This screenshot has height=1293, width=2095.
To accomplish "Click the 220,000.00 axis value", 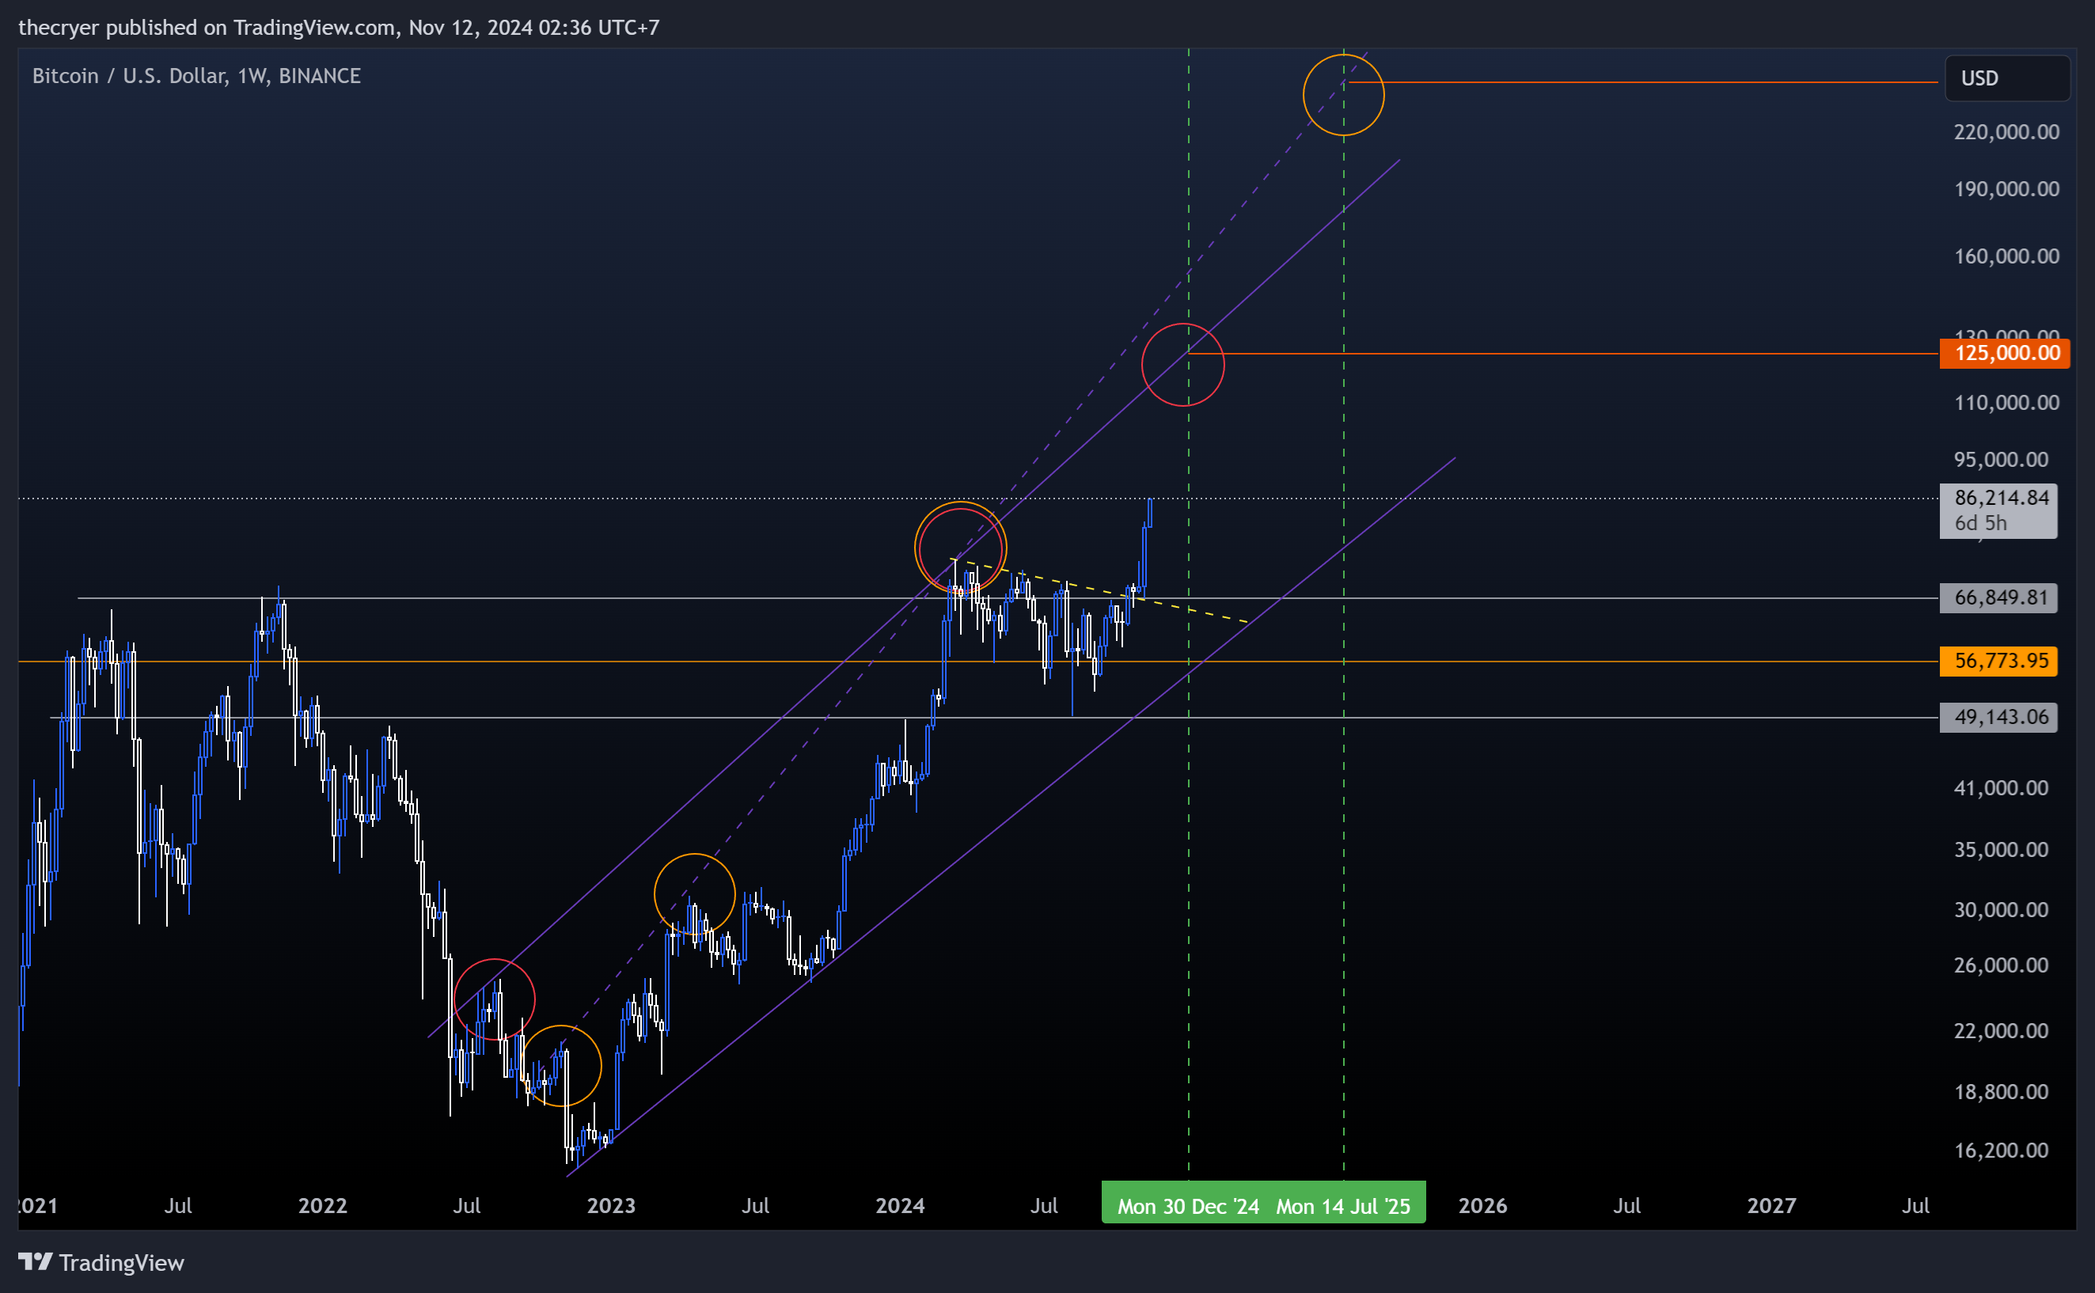I will pos(2006,131).
